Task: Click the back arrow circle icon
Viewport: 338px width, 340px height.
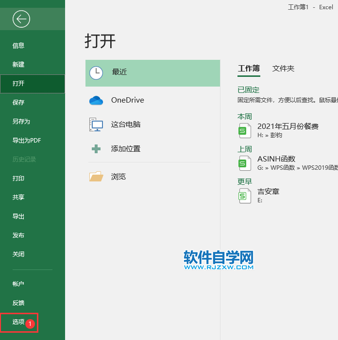Action: (21, 19)
